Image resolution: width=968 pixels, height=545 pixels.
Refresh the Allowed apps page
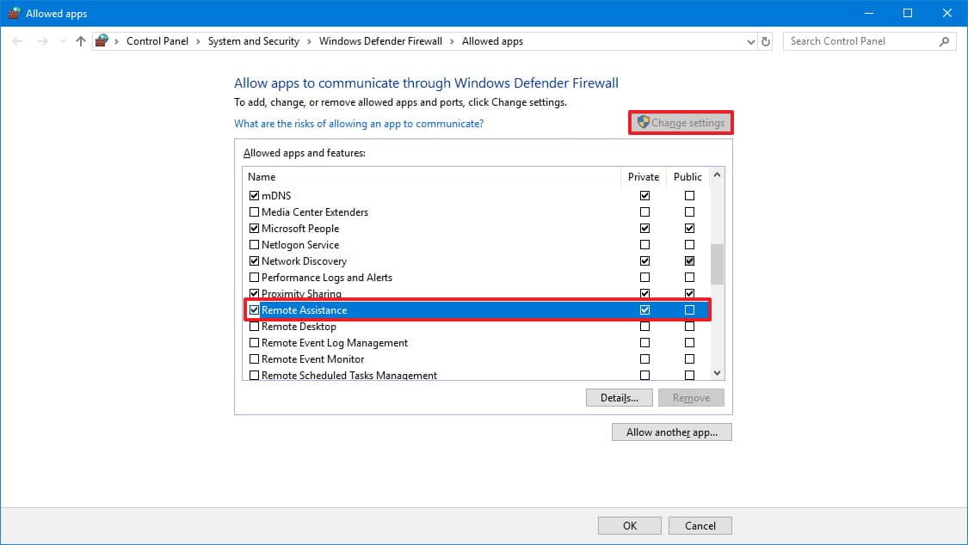(x=766, y=41)
